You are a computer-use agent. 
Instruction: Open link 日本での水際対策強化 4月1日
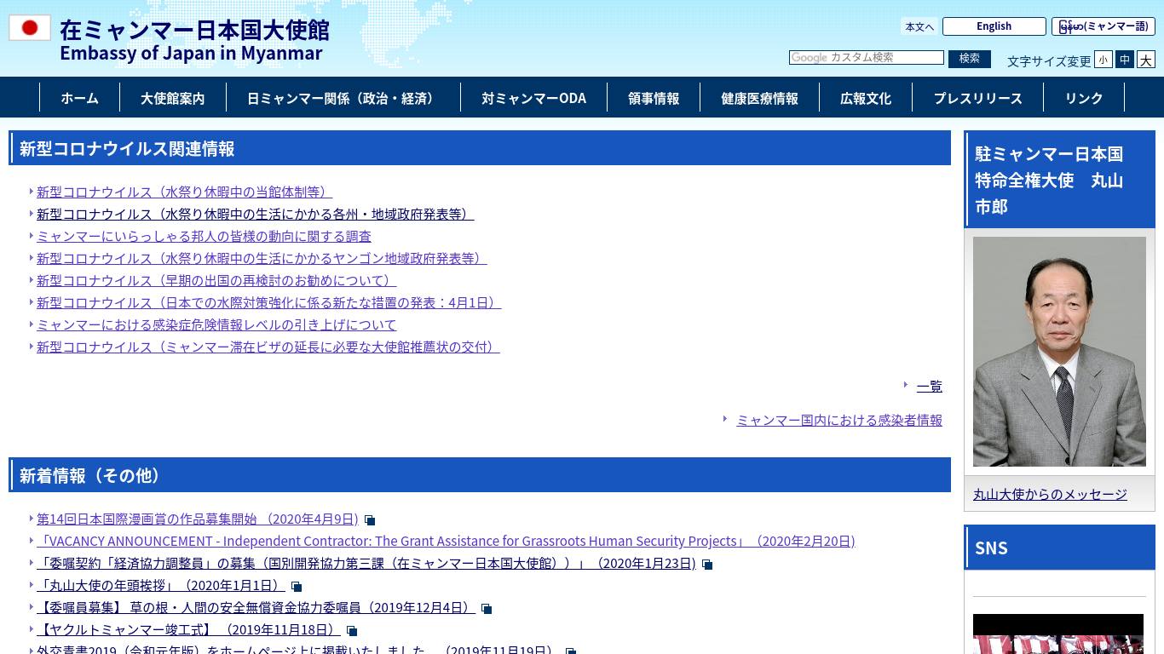268,303
